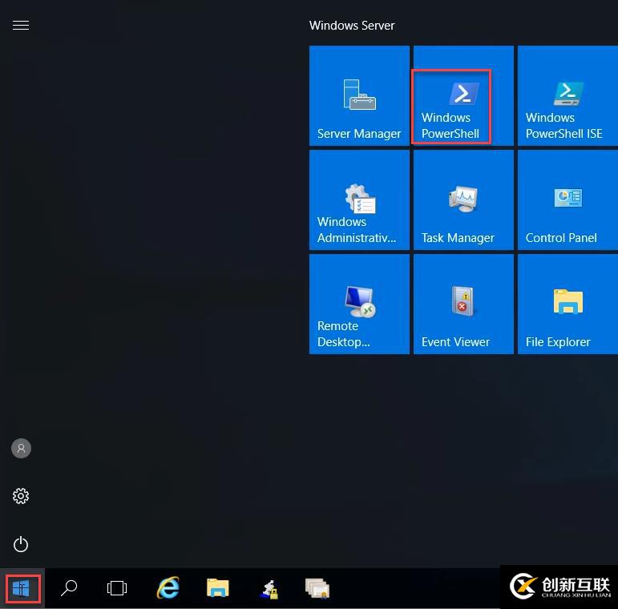Launch Windows PowerShell from the tiles

[462, 96]
